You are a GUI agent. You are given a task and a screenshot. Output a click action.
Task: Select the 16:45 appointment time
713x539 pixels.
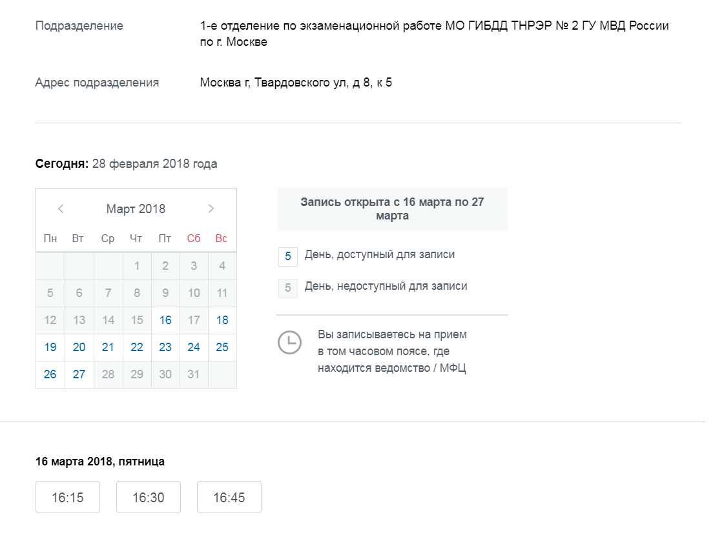pos(229,498)
